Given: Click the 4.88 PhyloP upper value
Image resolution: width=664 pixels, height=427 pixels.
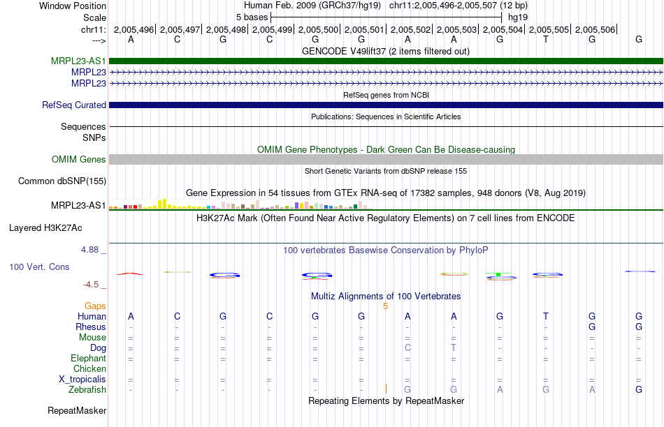Looking at the screenshot, I should [89, 250].
